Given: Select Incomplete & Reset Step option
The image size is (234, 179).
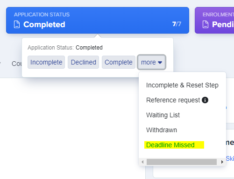Looking at the screenshot, I should (182, 85).
